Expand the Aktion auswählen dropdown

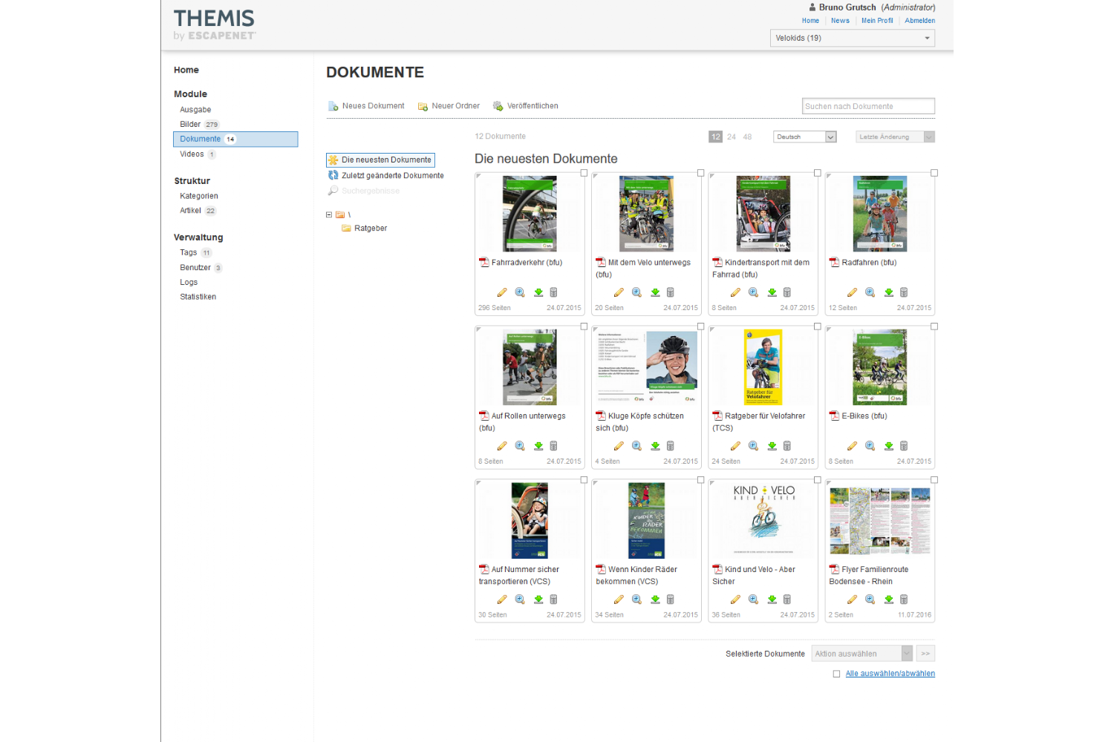[861, 654]
